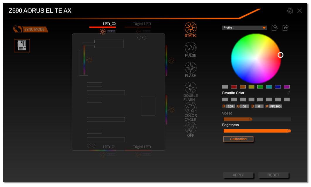The height and width of the screenshot is (187, 311).
Task: Click the LED strip icon under LED_C2
Action: click(x=111, y=31)
